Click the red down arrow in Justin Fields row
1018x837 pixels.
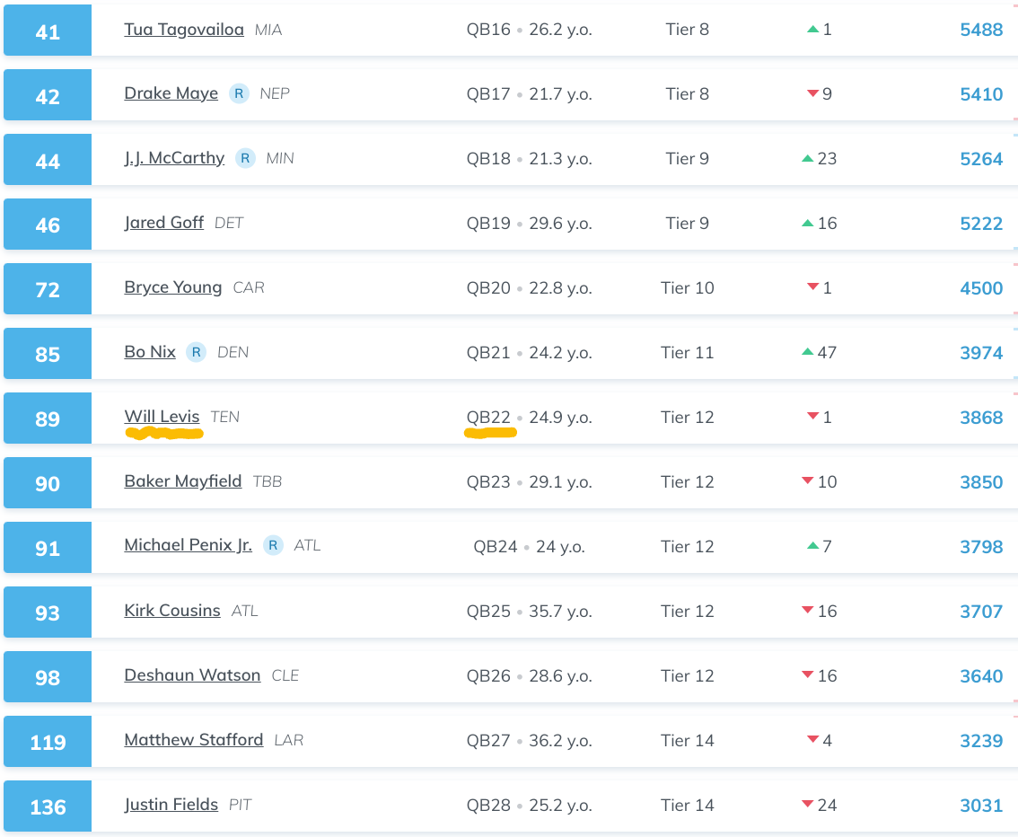(x=808, y=805)
